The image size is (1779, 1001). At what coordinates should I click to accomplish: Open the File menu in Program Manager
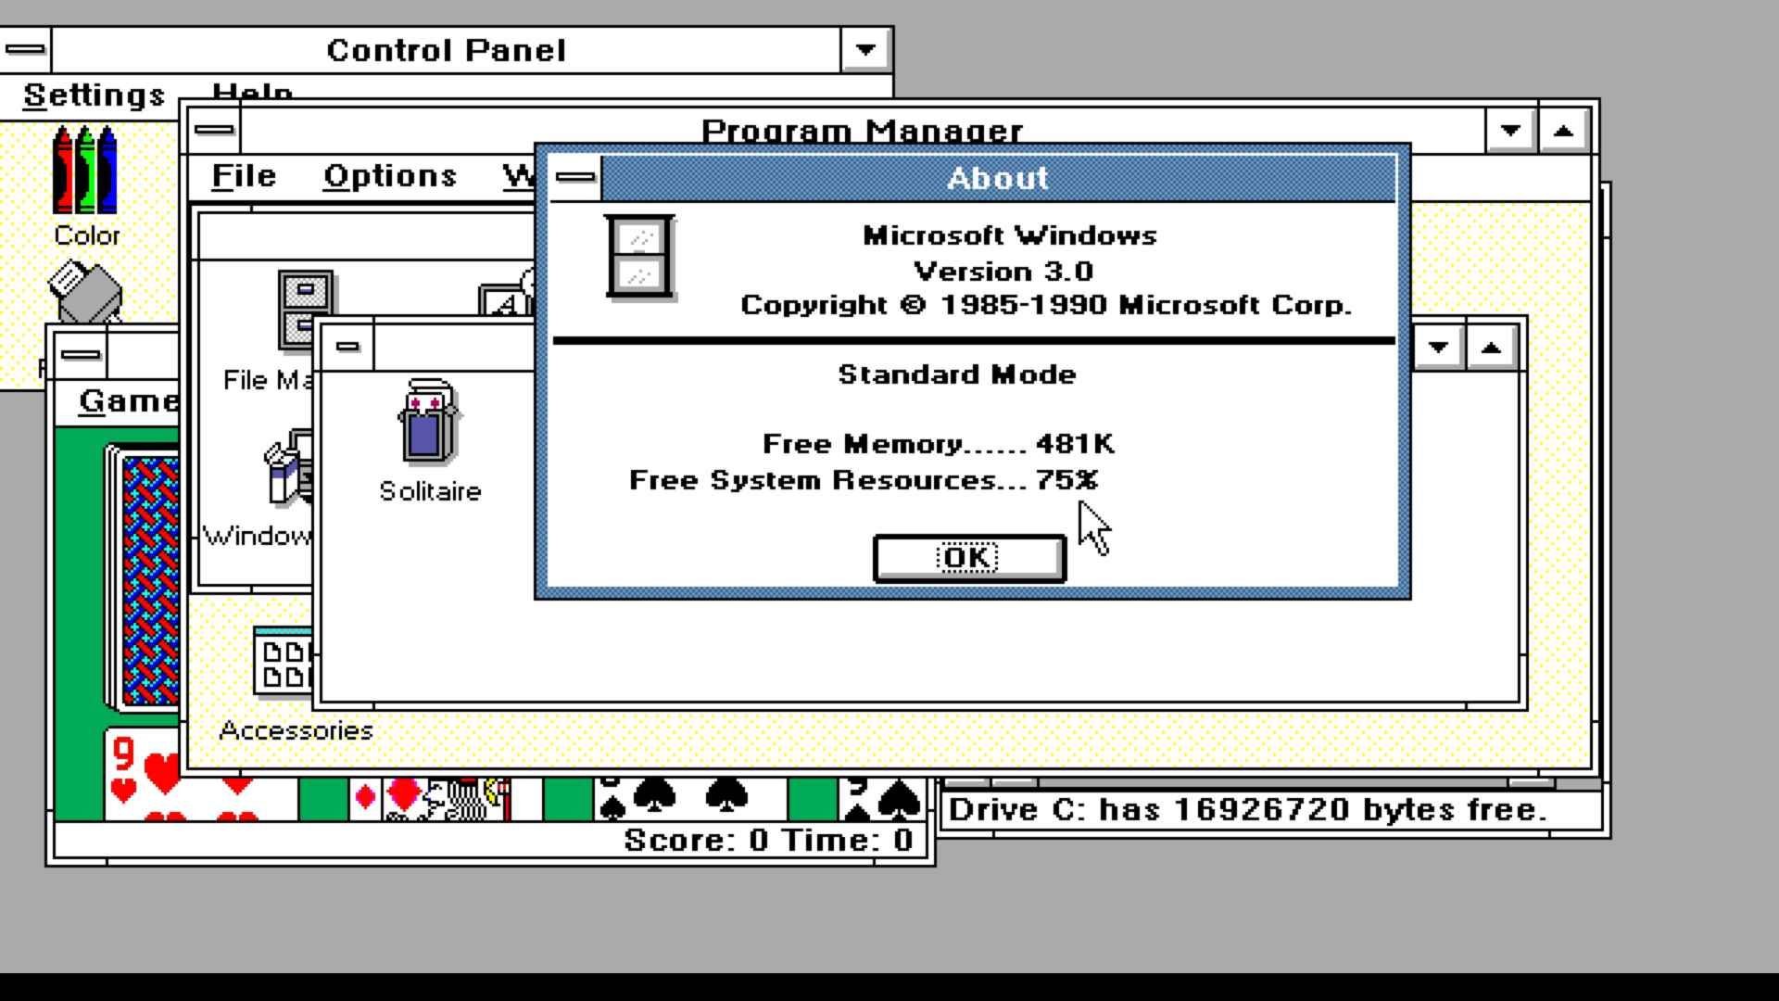[244, 176]
